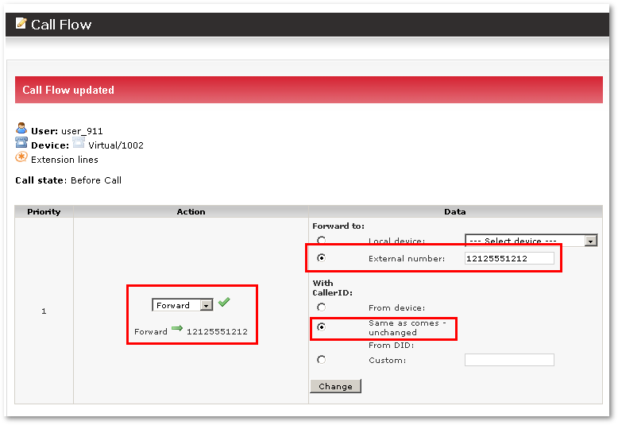Open the Forward action dropdown
The width and height of the screenshot is (618, 425).
(x=183, y=305)
